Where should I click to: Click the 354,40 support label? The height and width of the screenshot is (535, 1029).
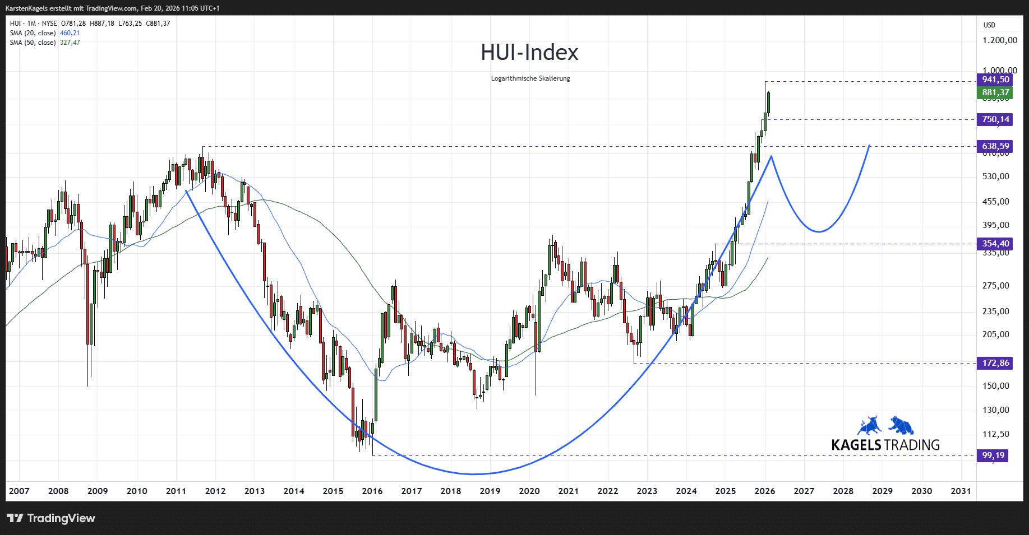pyautogui.click(x=994, y=244)
